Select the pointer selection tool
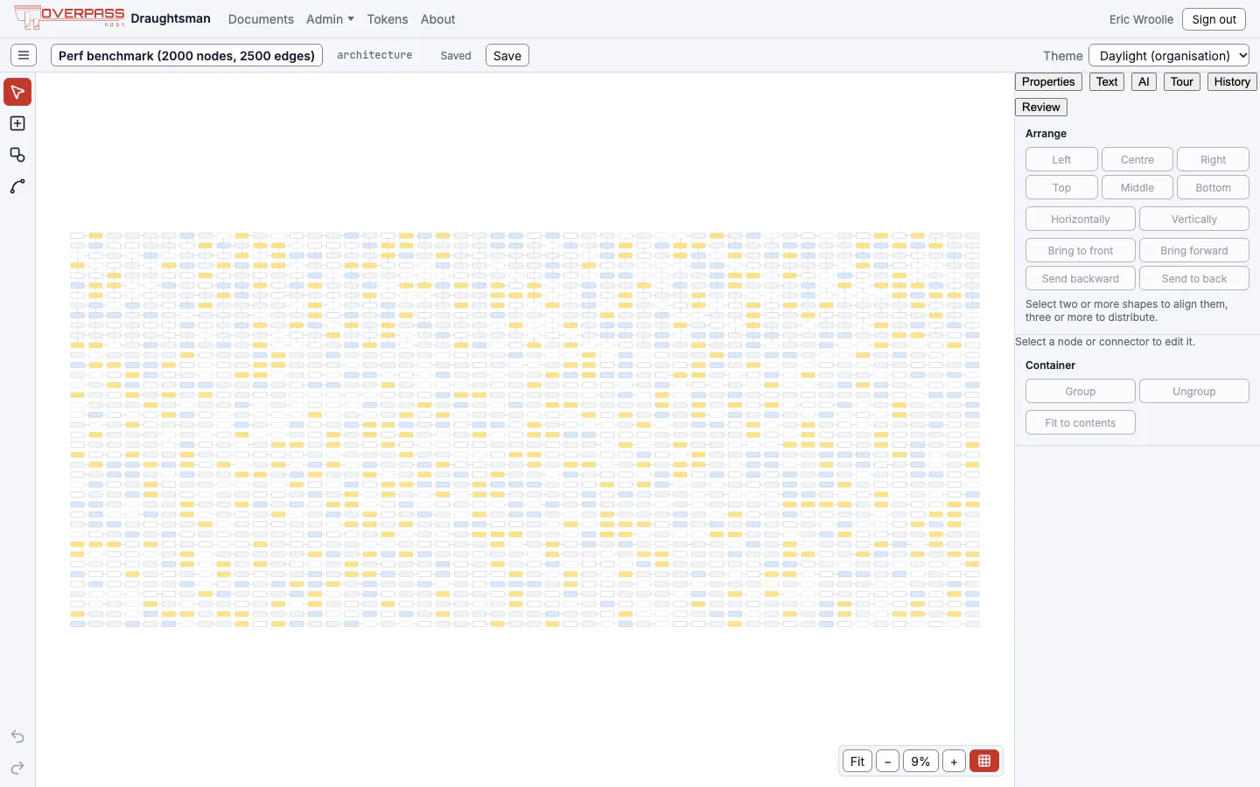The width and height of the screenshot is (1260, 787). click(17, 92)
